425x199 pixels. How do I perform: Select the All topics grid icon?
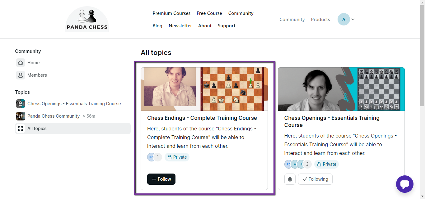21,129
